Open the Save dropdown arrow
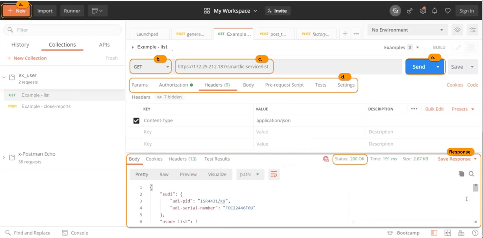The width and height of the screenshot is (483, 238). coord(472,67)
